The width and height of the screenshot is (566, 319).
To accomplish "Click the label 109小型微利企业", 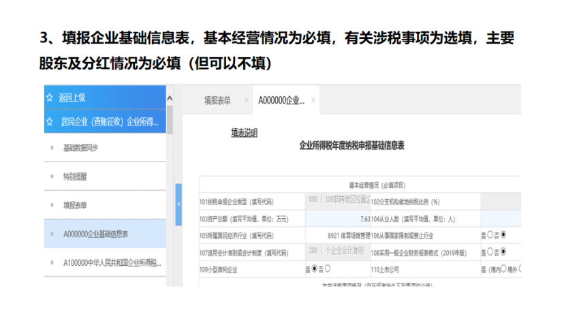I will 219,269.
